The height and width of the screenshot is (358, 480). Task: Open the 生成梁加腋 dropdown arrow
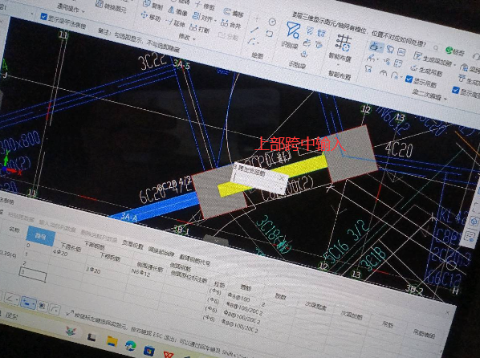pos(454,65)
